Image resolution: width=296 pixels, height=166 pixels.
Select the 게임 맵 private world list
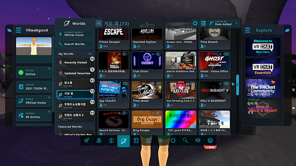click(75, 95)
